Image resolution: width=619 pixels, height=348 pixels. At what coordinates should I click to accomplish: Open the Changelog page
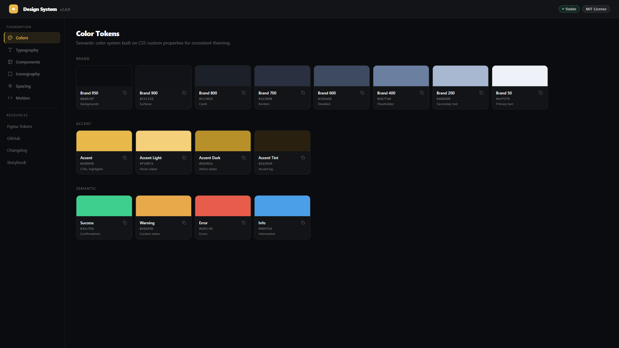point(17,150)
